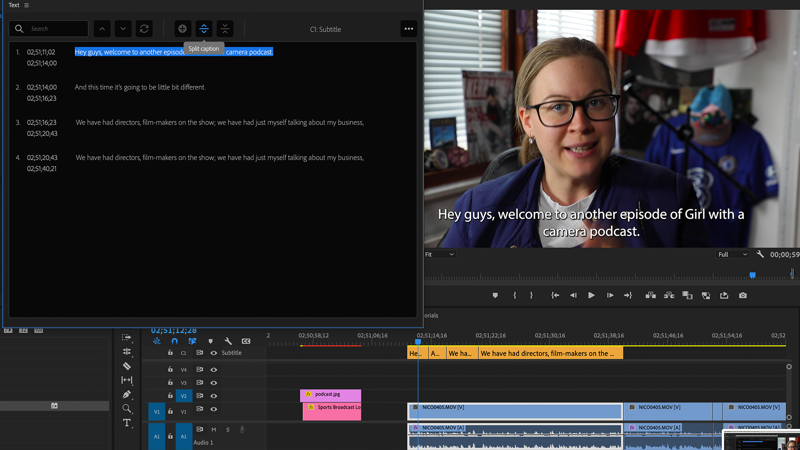Select the Ripple Edit tool
800x450 pixels.
127,352
